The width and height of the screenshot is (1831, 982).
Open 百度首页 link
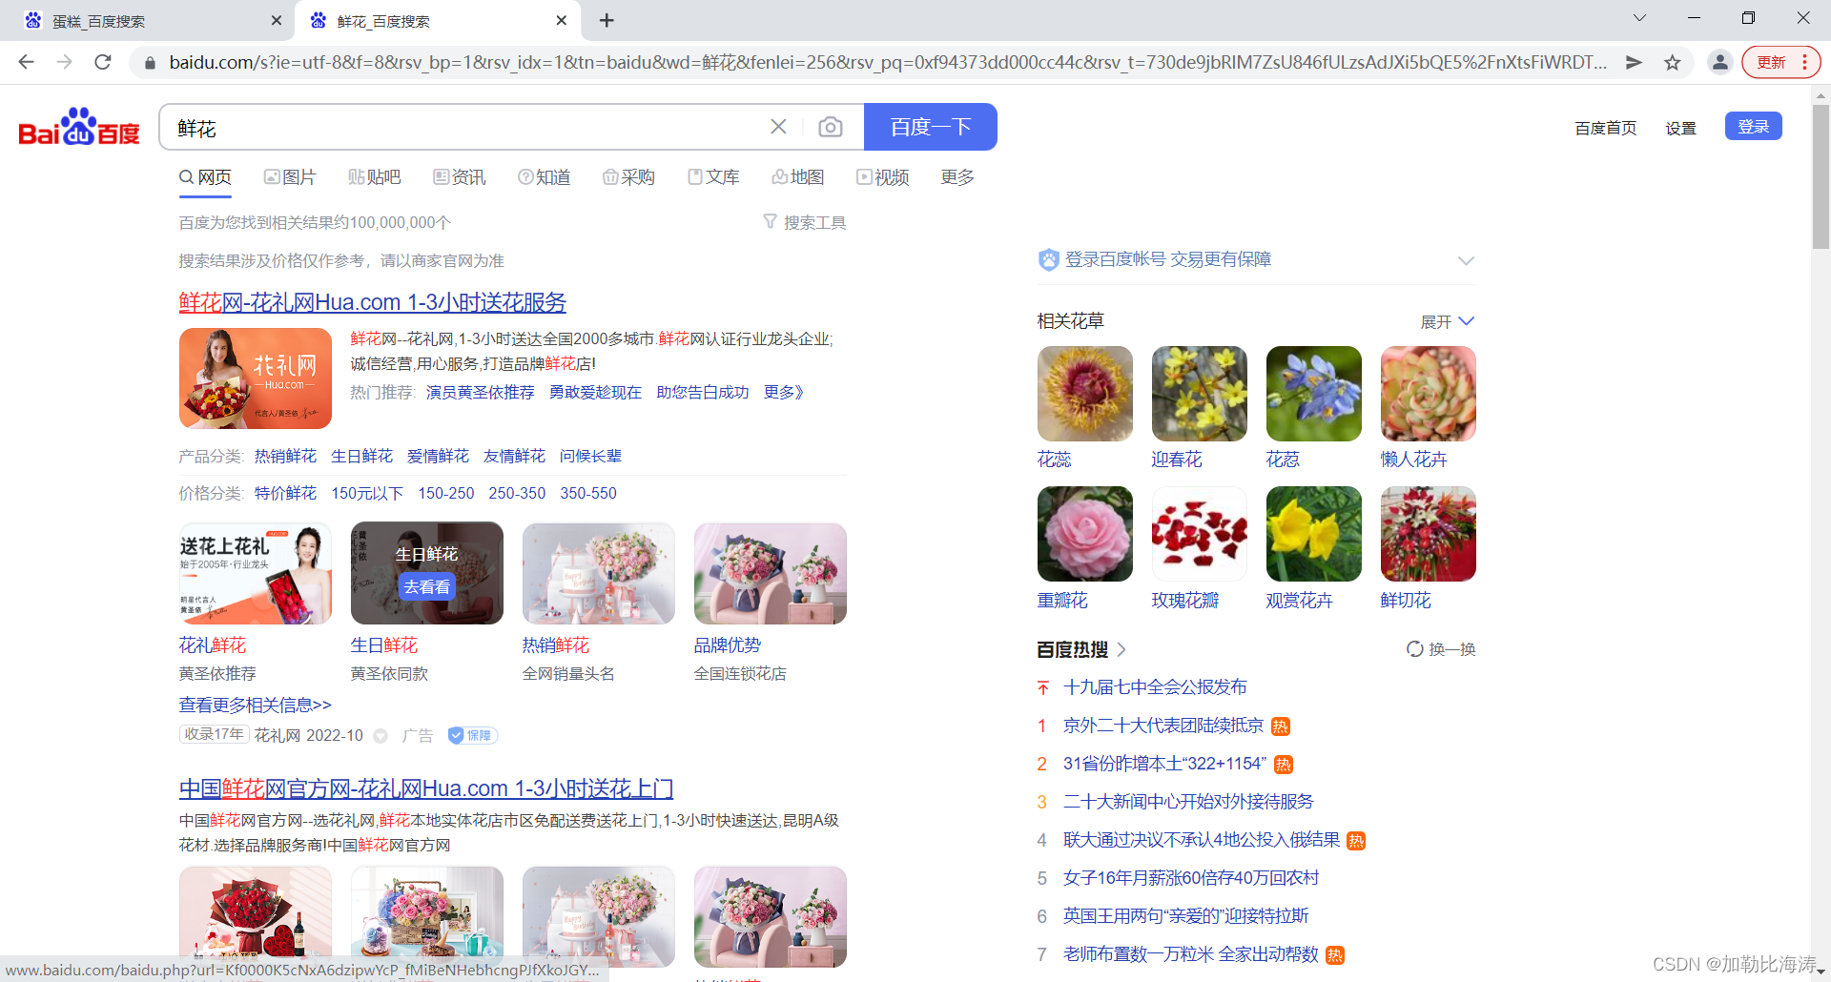point(1605,128)
